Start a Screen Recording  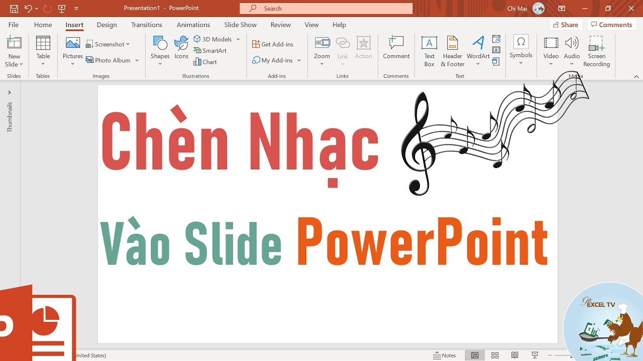click(597, 51)
